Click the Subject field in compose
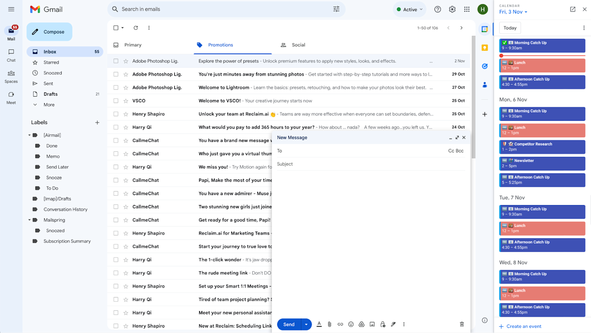Image resolution: width=591 pixels, height=333 pixels. [371, 164]
